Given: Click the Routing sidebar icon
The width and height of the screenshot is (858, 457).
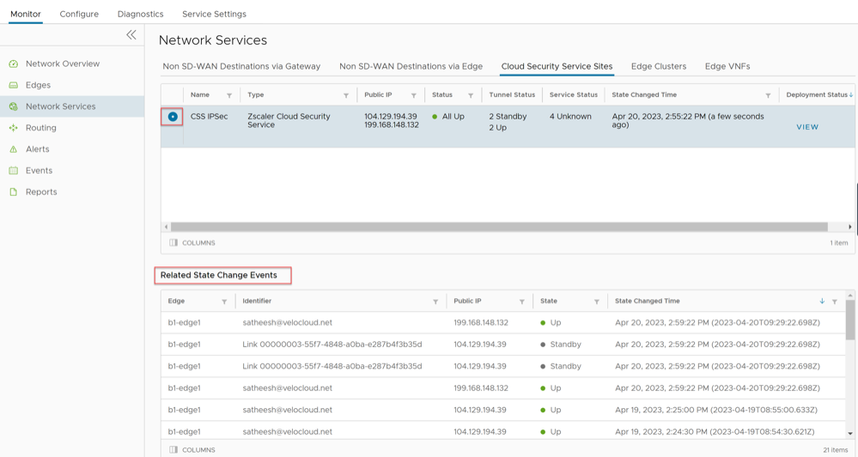Looking at the screenshot, I should point(13,128).
